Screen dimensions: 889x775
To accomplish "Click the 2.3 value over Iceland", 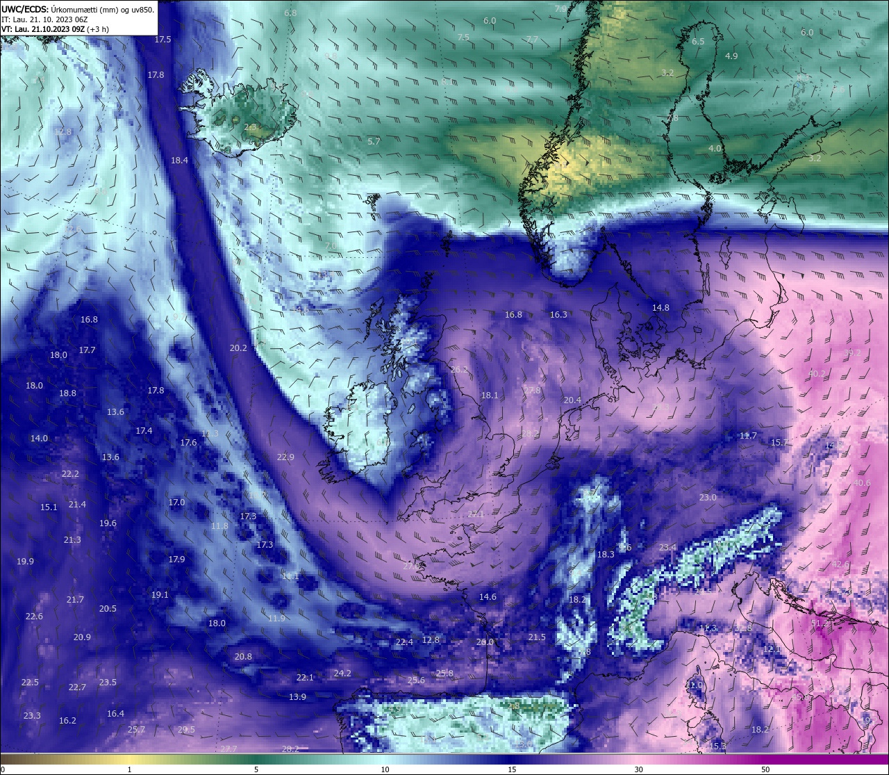I will [251, 127].
